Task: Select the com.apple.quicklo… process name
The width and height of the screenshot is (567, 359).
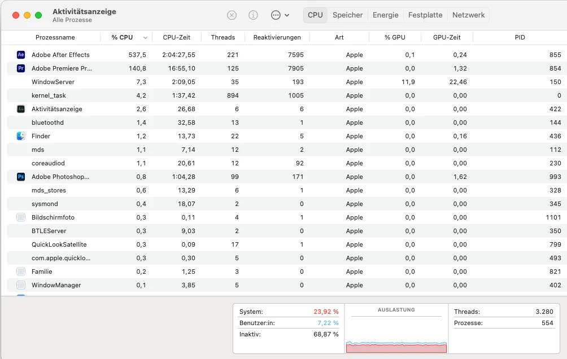Action: (x=61, y=258)
